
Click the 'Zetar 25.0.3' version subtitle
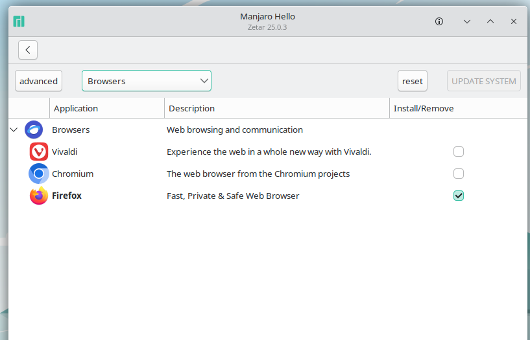coord(267,27)
